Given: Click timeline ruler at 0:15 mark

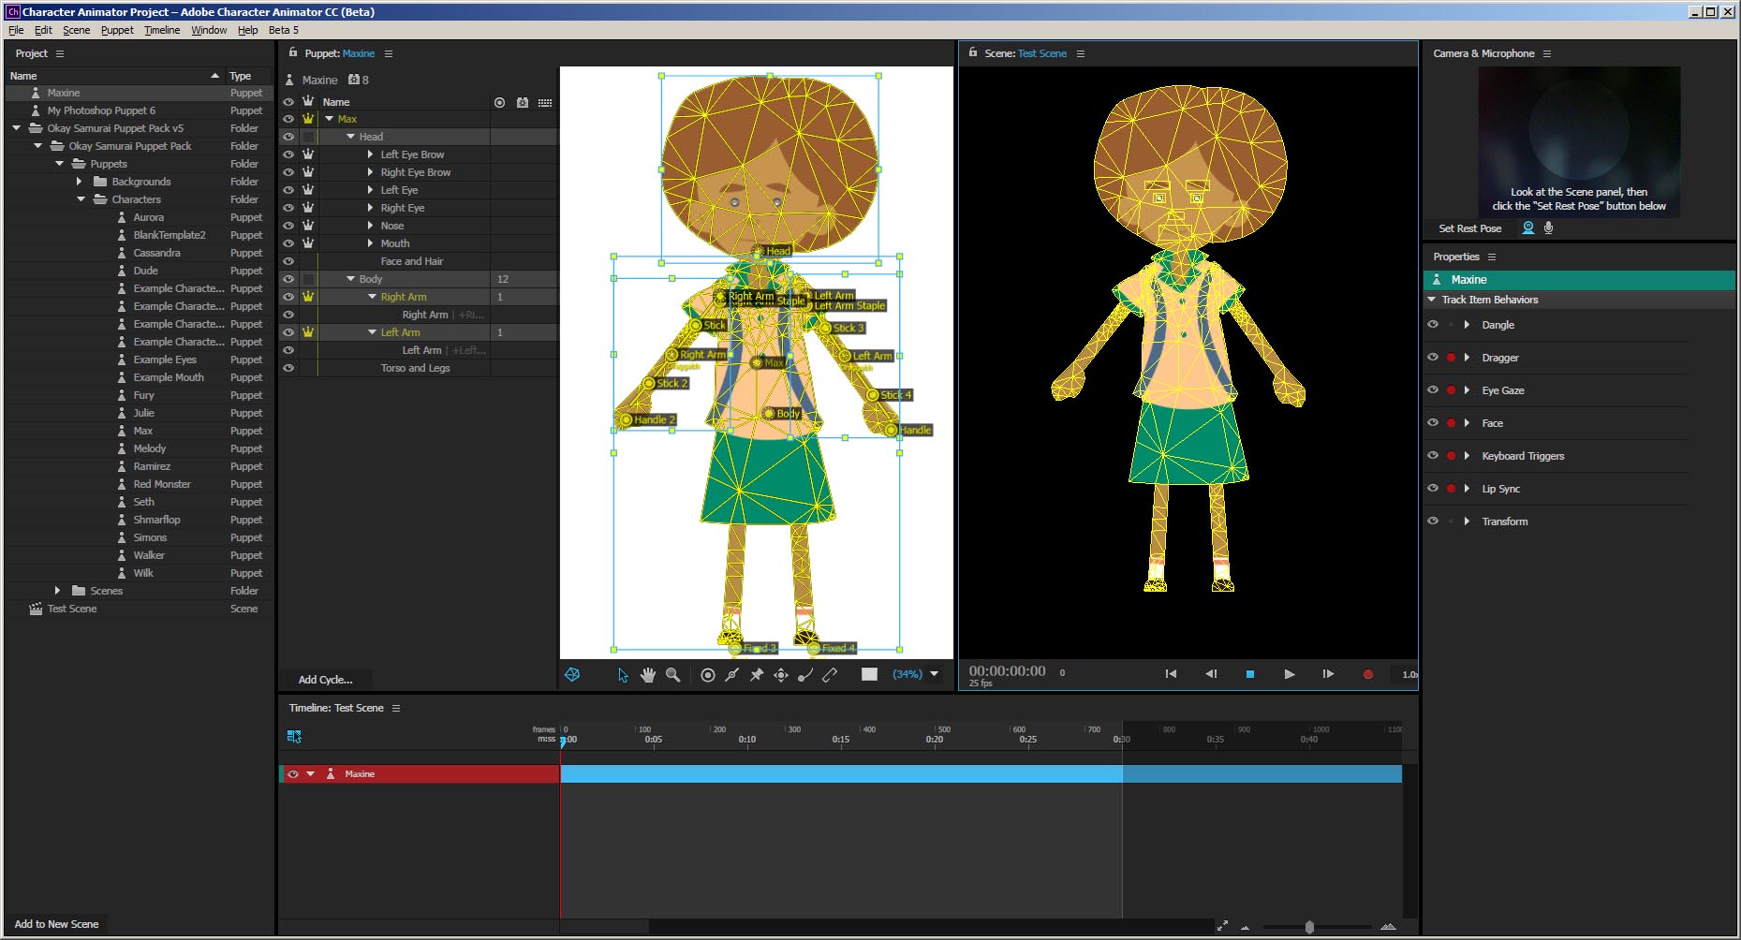Looking at the screenshot, I should click(841, 739).
